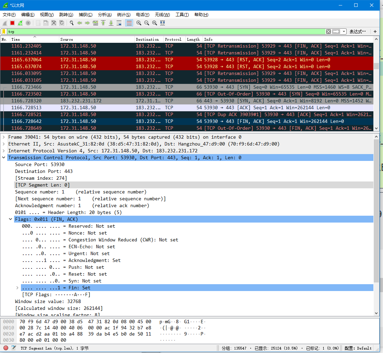Screen dimensions: 383x353
Task: Click the open capture file icon
Action: 38,23
